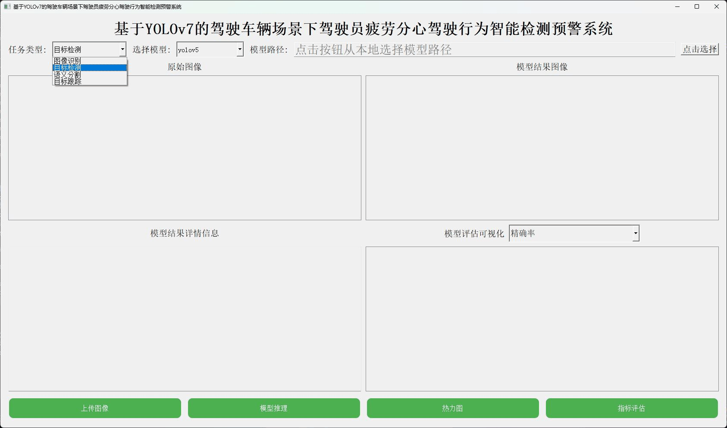Close the detection system window
Image resolution: width=727 pixels, height=428 pixels.
(717, 6)
